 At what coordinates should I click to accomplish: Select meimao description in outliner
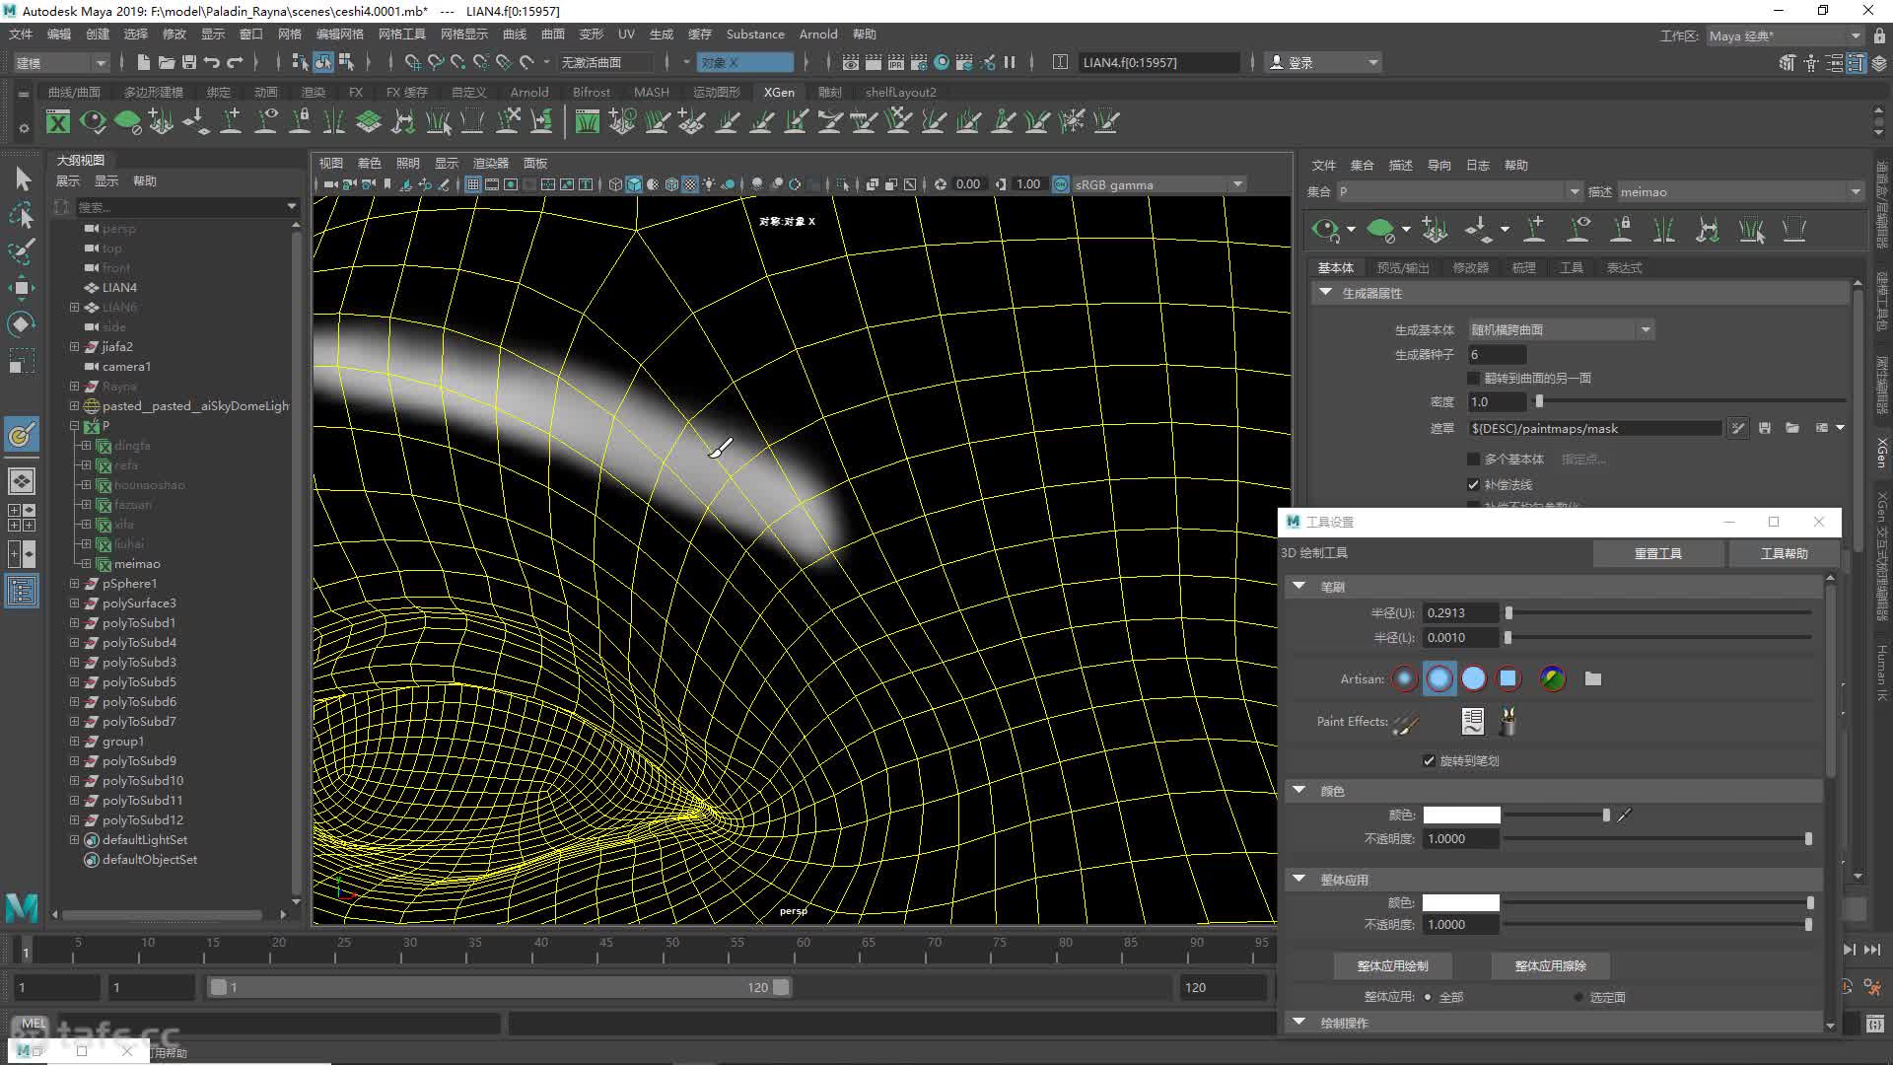(137, 563)
